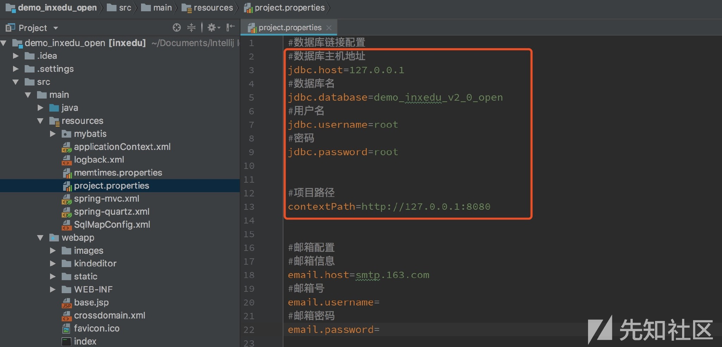Screen dimensions: 722x347
Task: Collapse the webapp folder
Action: (x=41, y=238)
